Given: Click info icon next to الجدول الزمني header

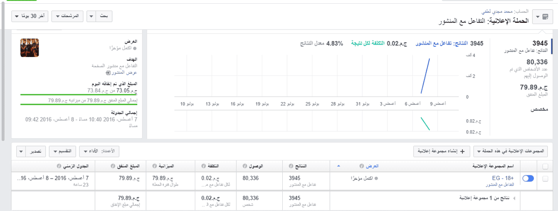Looking at the screenshot, I should 58,166.
